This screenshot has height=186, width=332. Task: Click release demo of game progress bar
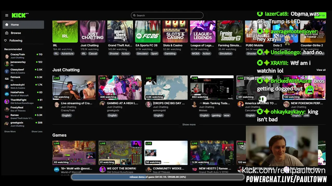[x=158, y=177]
